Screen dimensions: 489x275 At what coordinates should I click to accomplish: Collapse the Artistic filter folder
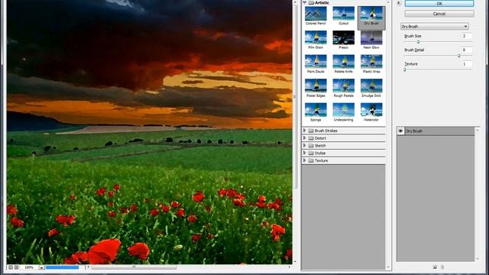coord(304,2)
